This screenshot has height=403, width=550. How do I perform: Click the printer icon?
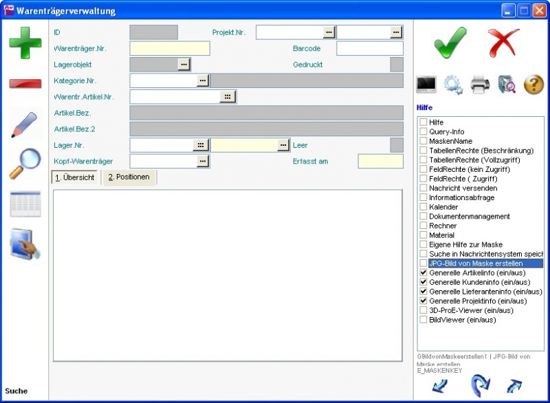[x=480, y=85]
